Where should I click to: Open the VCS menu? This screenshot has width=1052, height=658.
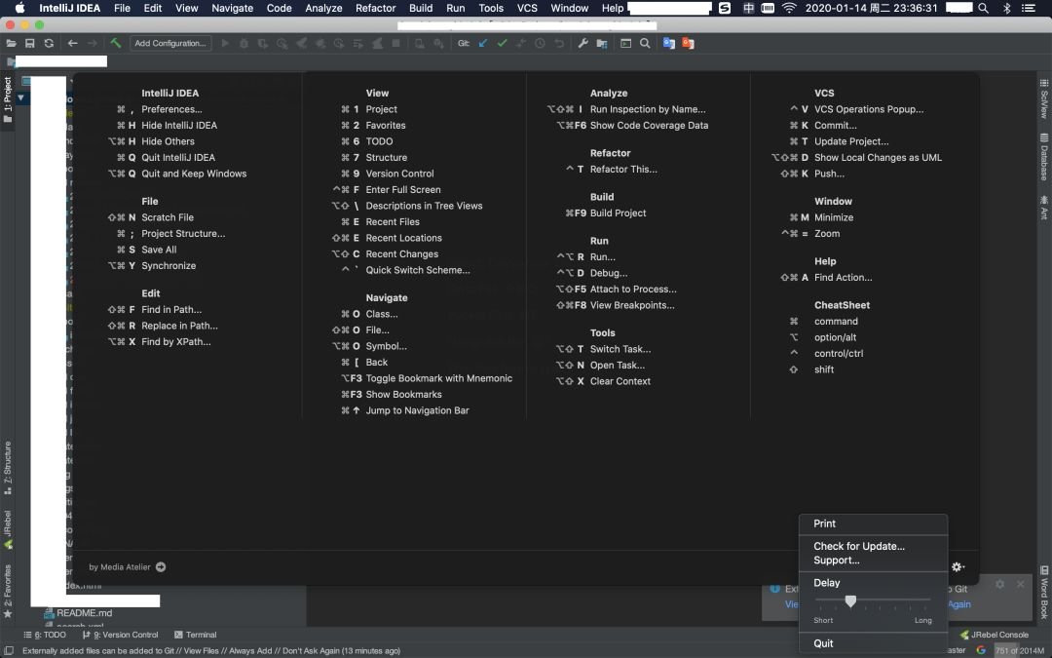click(x=527, y=8)
